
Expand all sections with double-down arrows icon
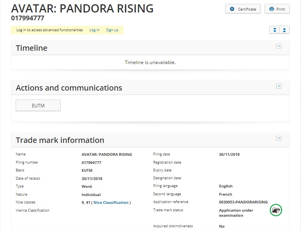[x=274, y=30]
